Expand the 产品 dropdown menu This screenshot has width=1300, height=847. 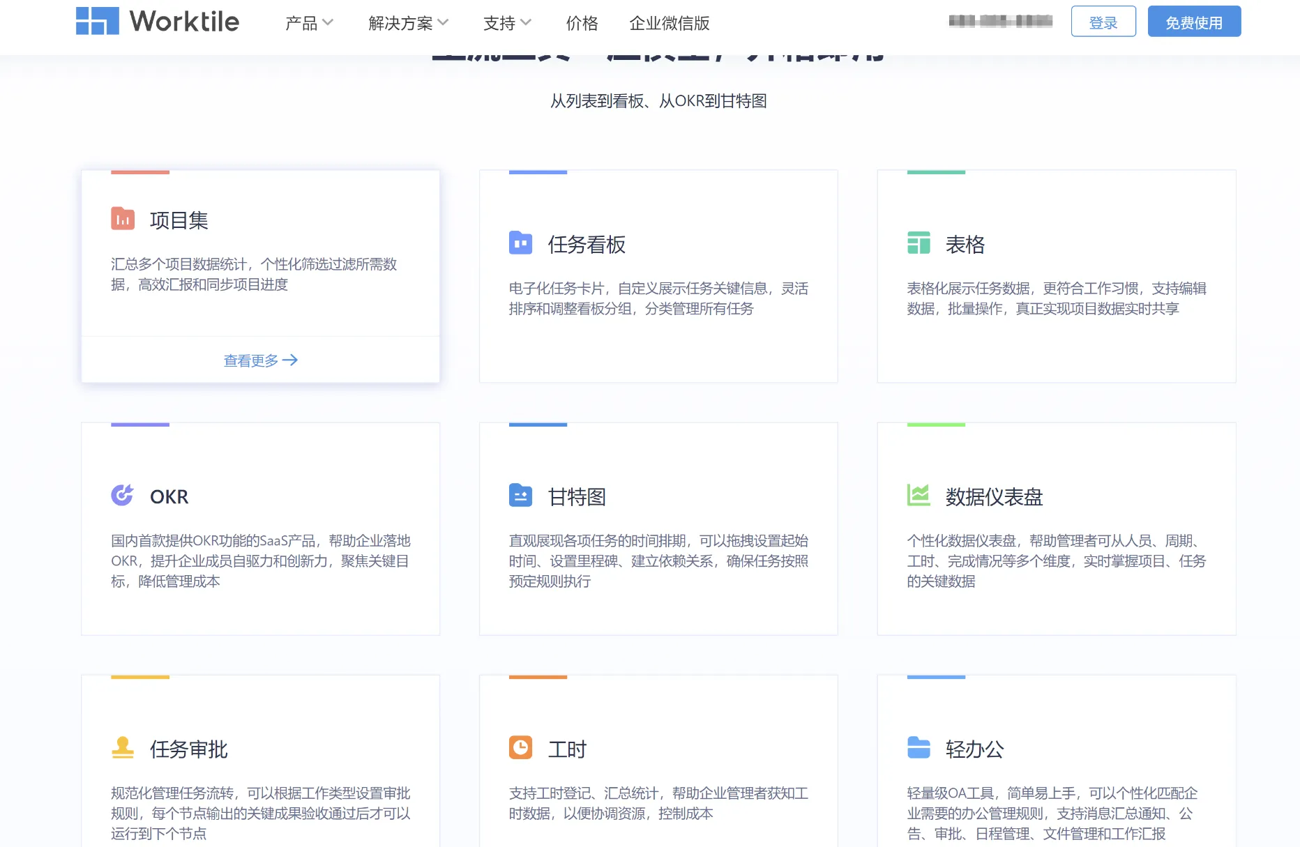(x=309, y=23)
